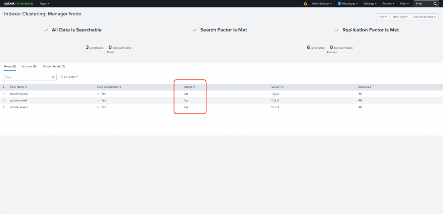443x214 pixels.
Task: Click the Yes value for splunk-slave3
Action: 103,107
